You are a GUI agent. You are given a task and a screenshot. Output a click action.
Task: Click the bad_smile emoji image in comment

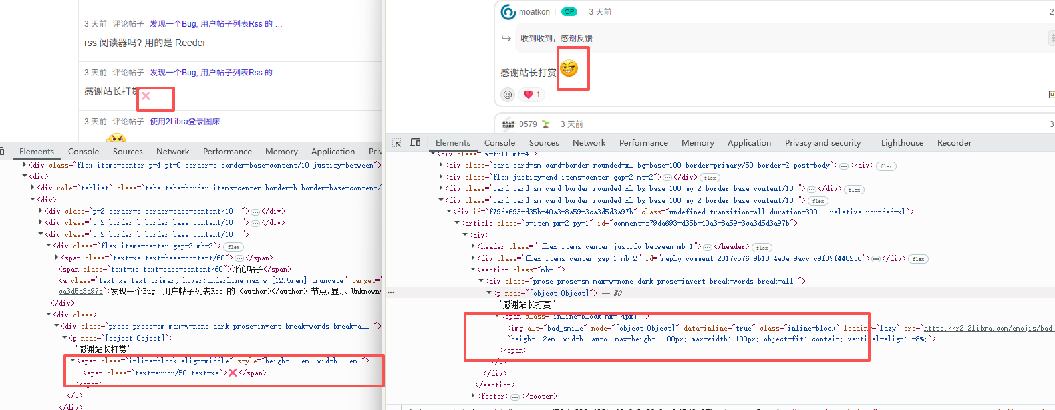[569, 68]
